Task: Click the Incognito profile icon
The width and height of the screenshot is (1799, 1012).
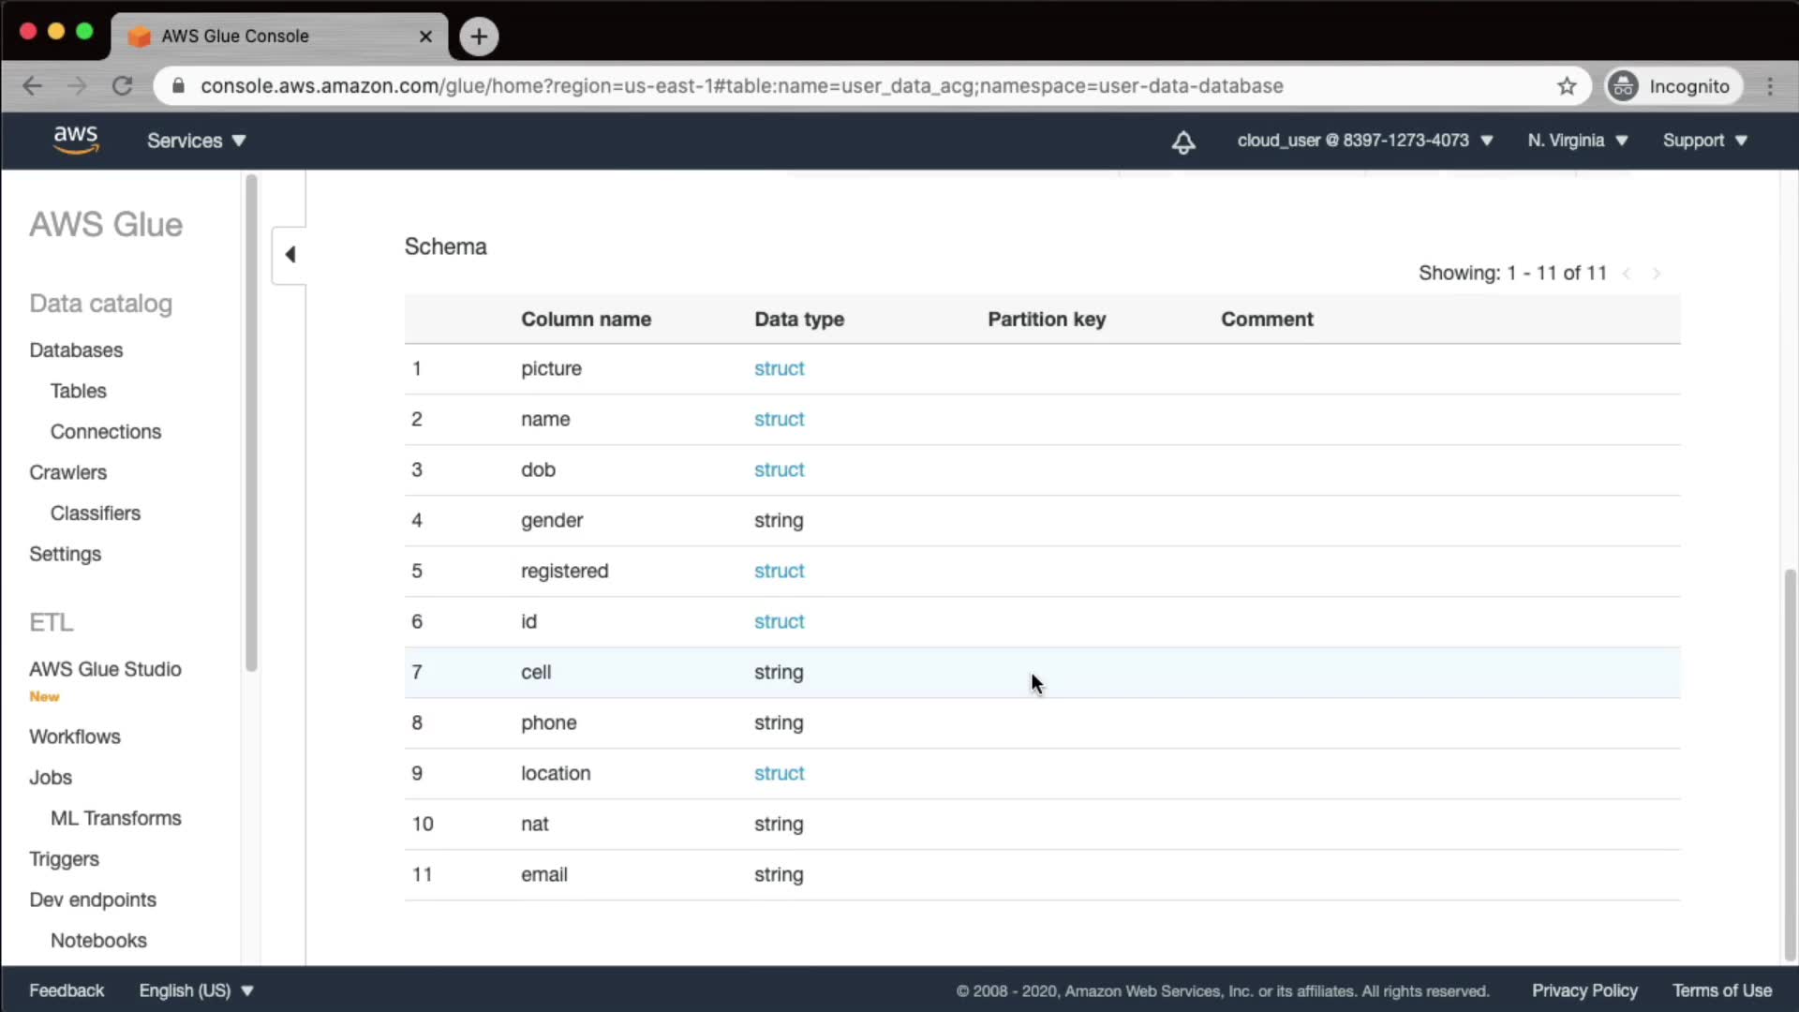Action: tap(1624, 86)
